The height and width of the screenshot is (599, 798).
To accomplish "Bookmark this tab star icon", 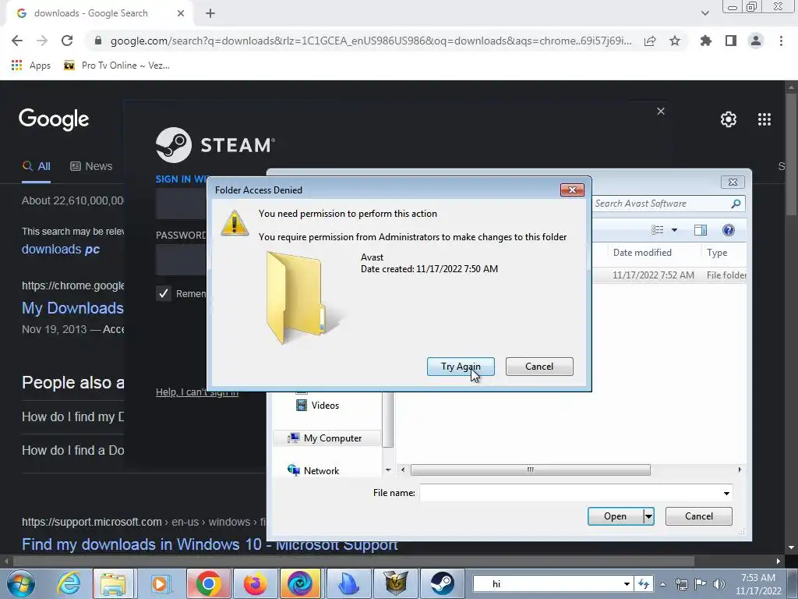I will pos(675,41).
